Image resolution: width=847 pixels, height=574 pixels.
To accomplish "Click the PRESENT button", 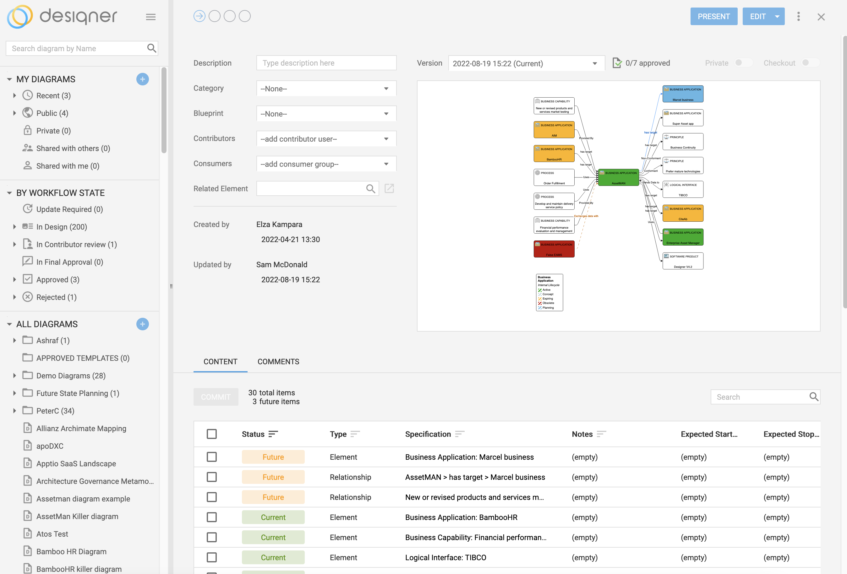I will pos(713,16).
